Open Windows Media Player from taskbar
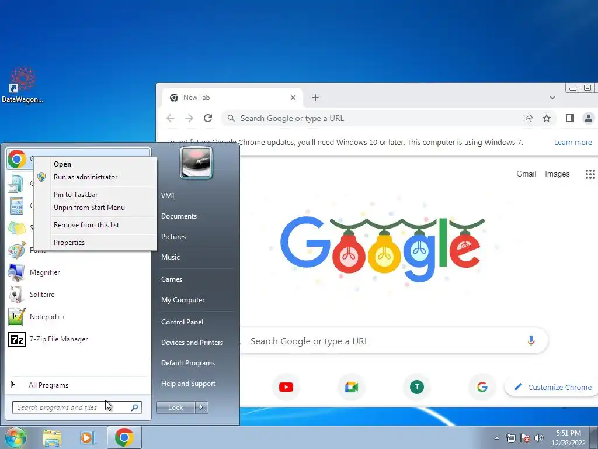The image size is (598, 449). click(86, 437)
